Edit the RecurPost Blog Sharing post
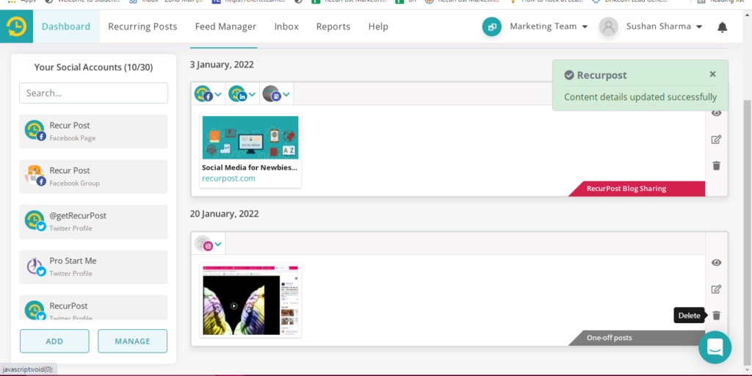Image resolution: width=752 pixels, height=376 pixels. [716, 140]
